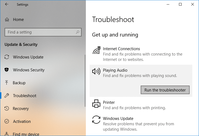Screen dimensions: 199x136
Task: Click the Backup arrow icon
Action: tap(7, 83)
